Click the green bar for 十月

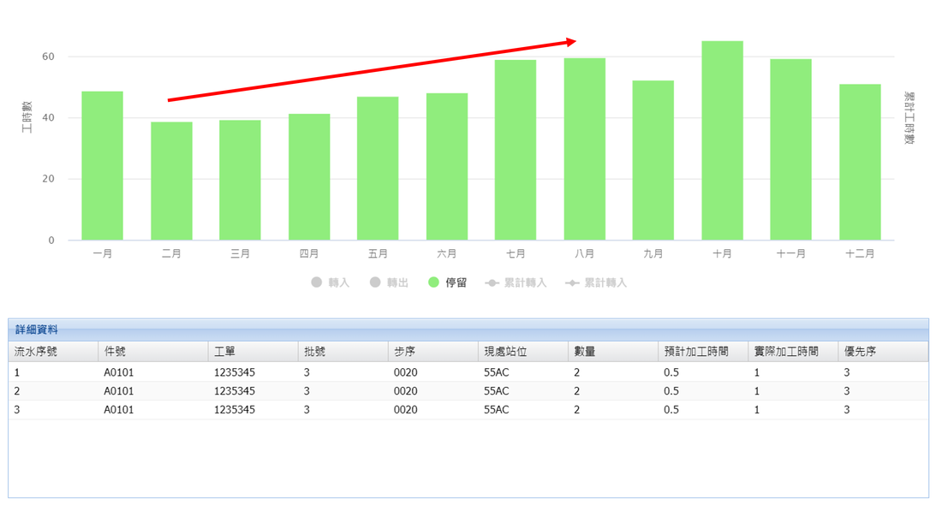(722, 141)
